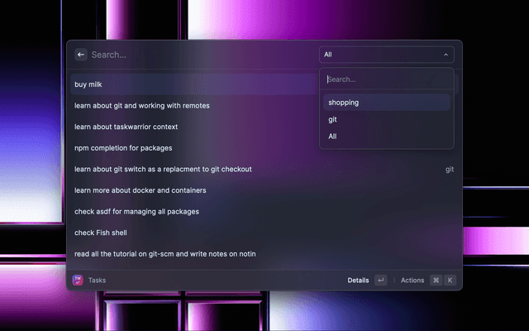Open the Actions panel
The image size is (529, 331).
[x=412, y=281]
